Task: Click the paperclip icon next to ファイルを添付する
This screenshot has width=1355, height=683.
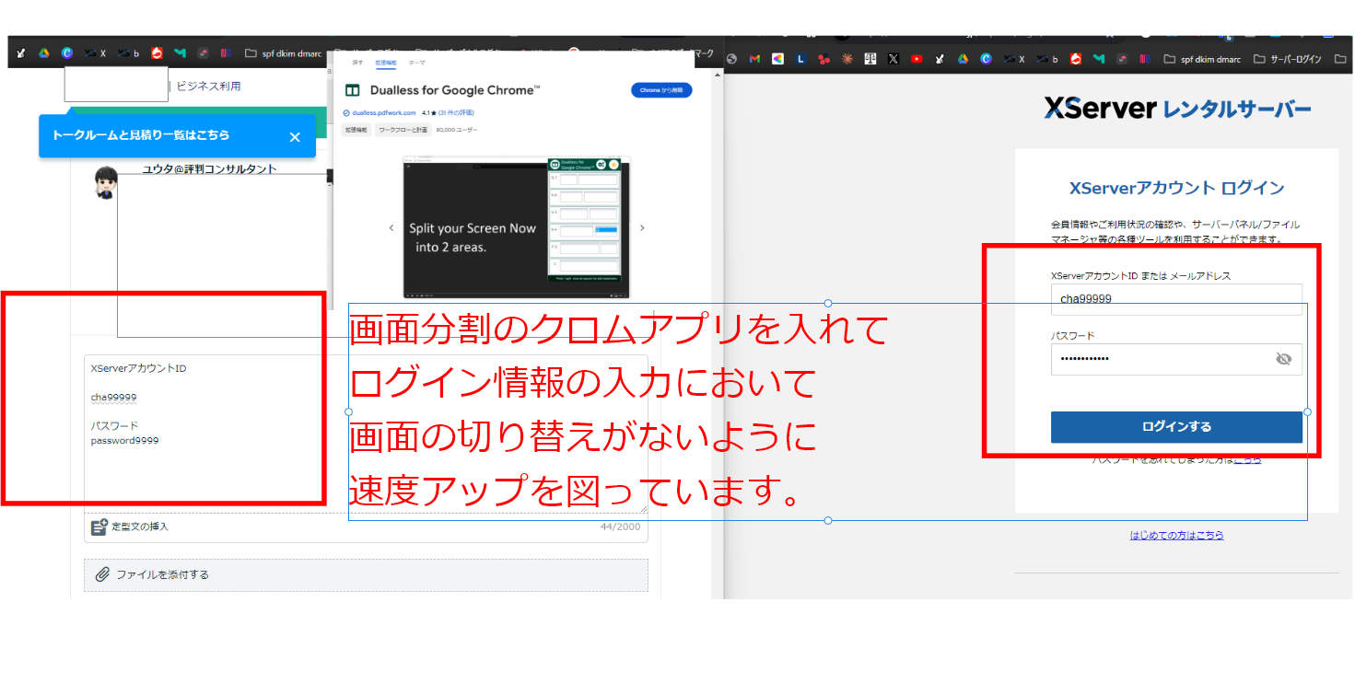Action: coord(103,574)
